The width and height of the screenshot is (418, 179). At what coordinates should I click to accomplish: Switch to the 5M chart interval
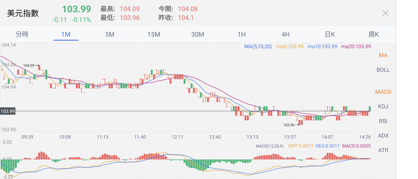tap(110, 34)
